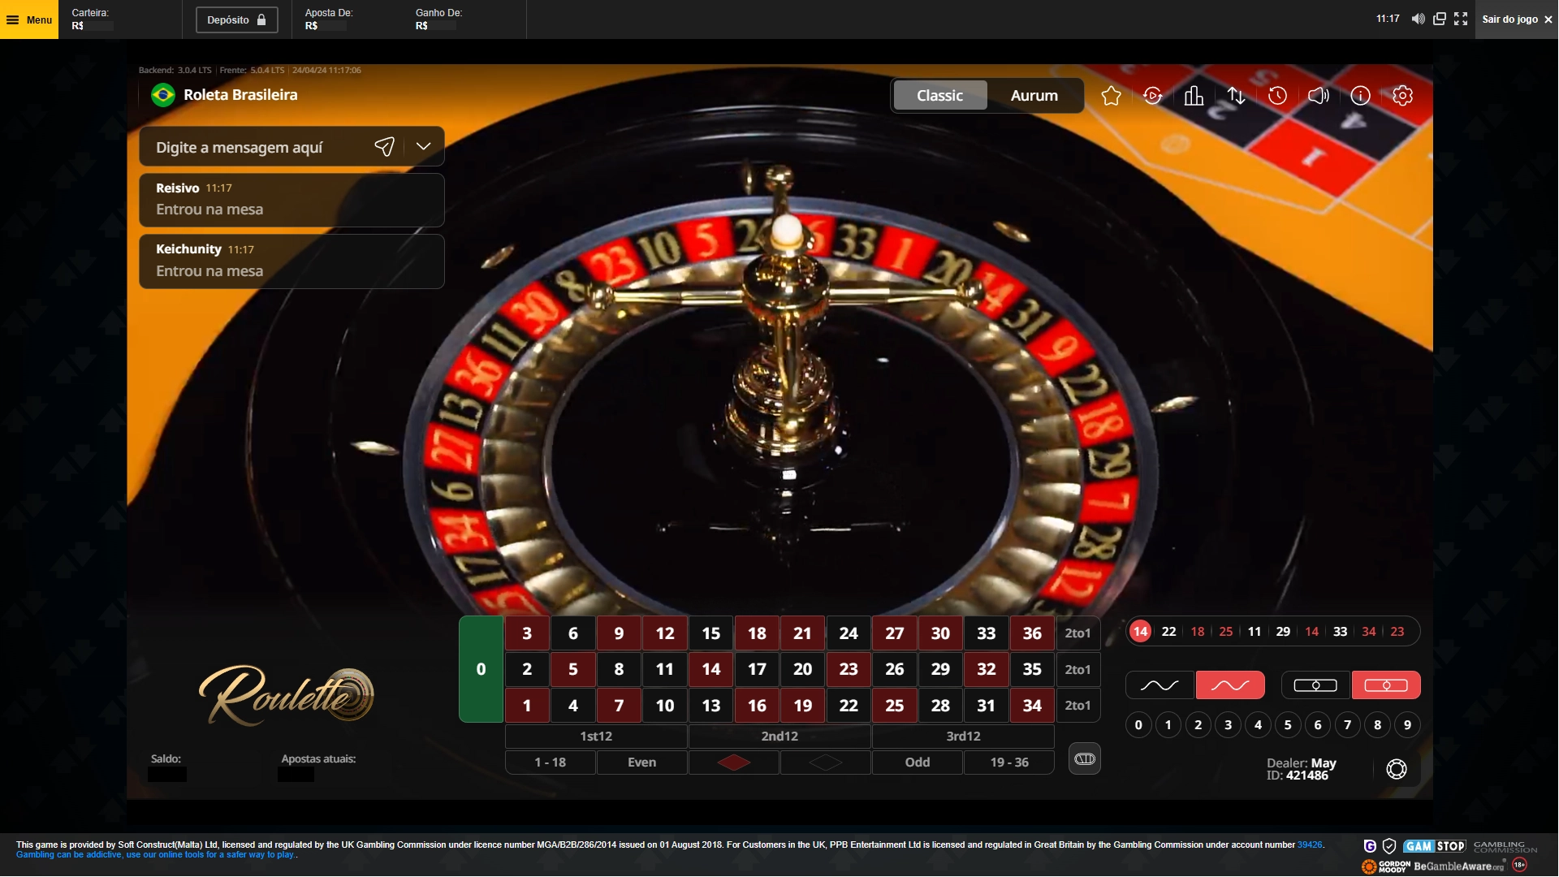This screenshot has width=1559, height=877.
Task: Add table to favorites with star icon
Action: coord(1111,96)
